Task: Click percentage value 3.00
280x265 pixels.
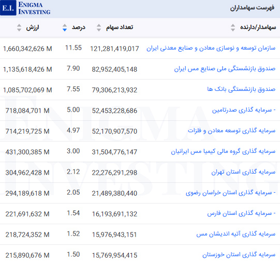Action: 73,151
